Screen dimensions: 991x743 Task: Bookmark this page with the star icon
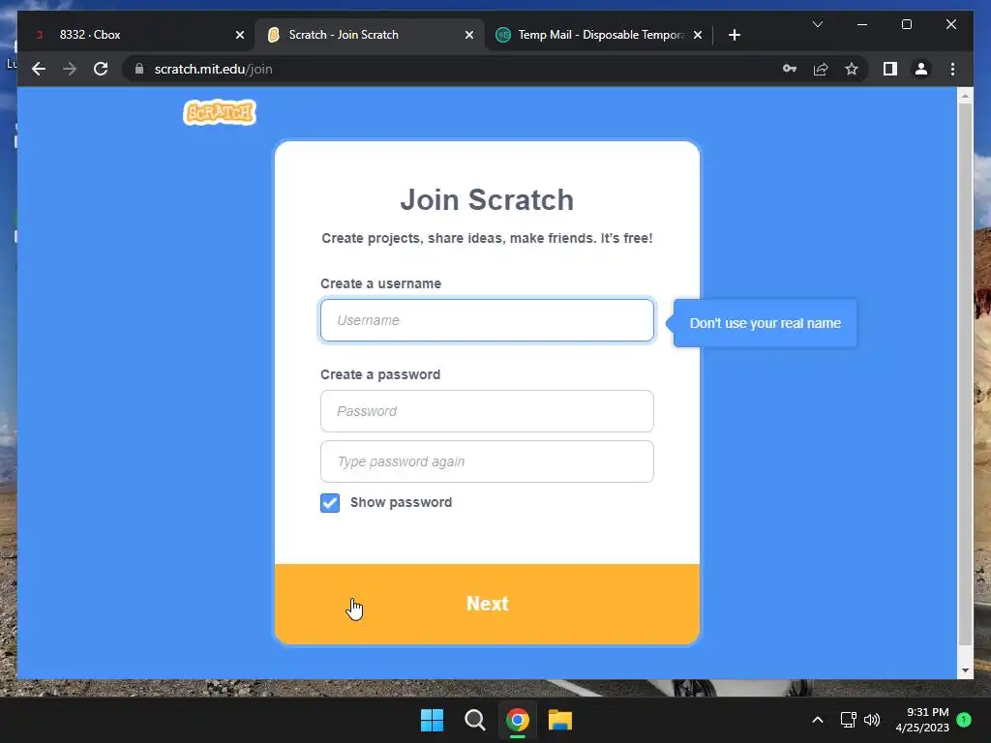[x=852, y=69]
